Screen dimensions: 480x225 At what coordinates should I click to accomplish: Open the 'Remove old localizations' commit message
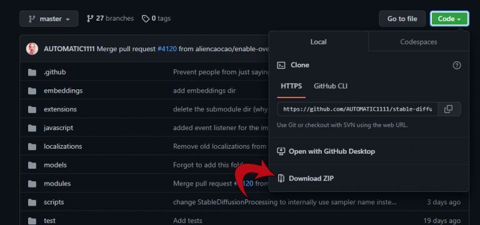pyautogui.click(x=220, y=146)
